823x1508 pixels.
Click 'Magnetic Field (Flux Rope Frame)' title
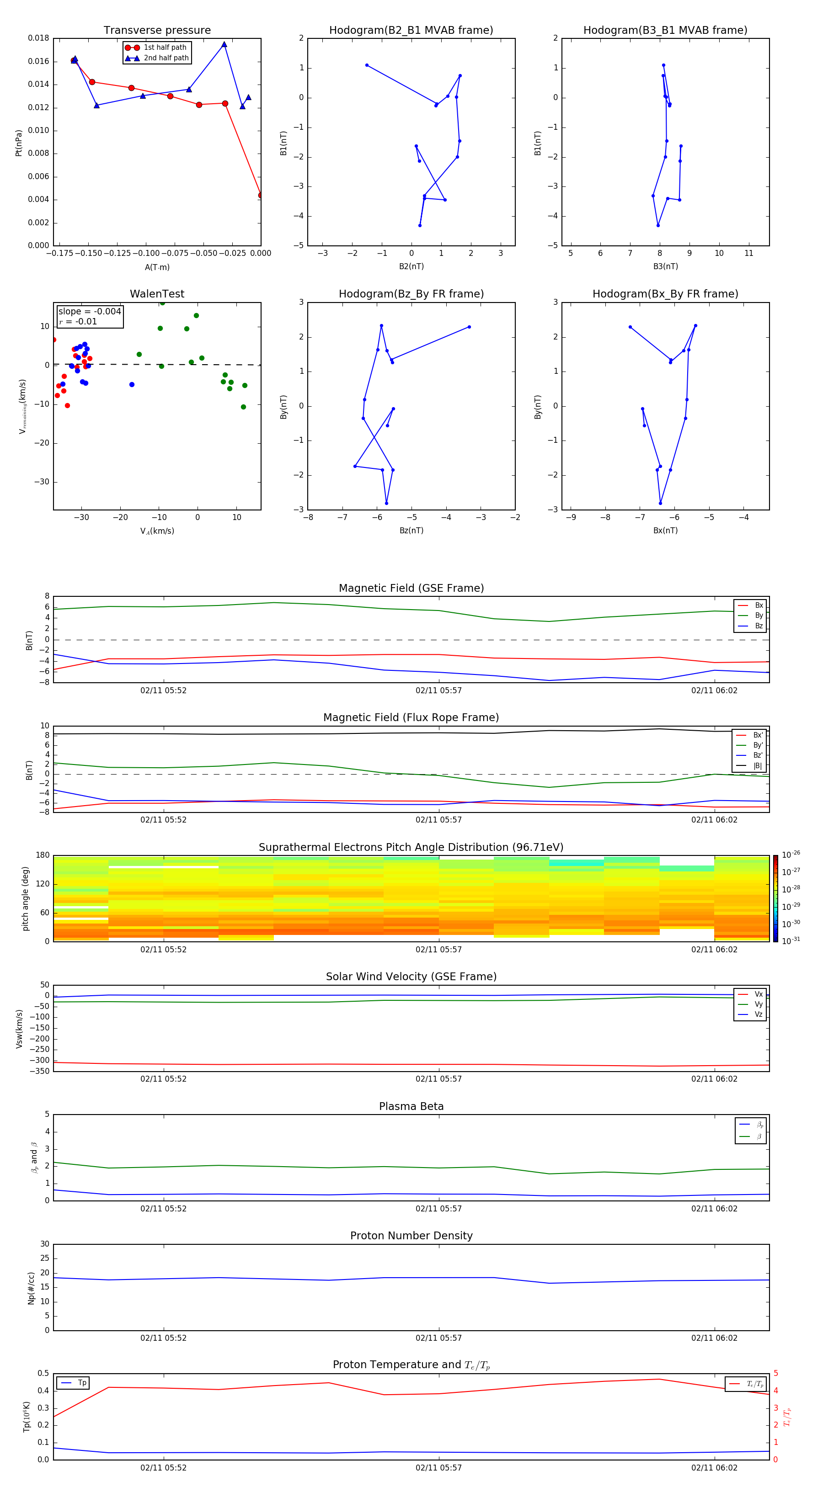point(411,718)
